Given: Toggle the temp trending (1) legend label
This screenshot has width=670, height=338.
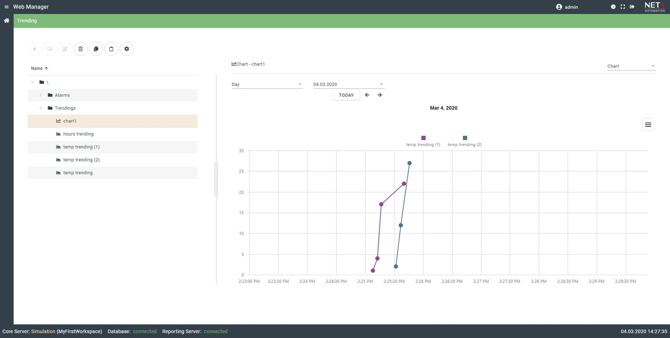Looking at the screenshot, I should pos(423,144).
